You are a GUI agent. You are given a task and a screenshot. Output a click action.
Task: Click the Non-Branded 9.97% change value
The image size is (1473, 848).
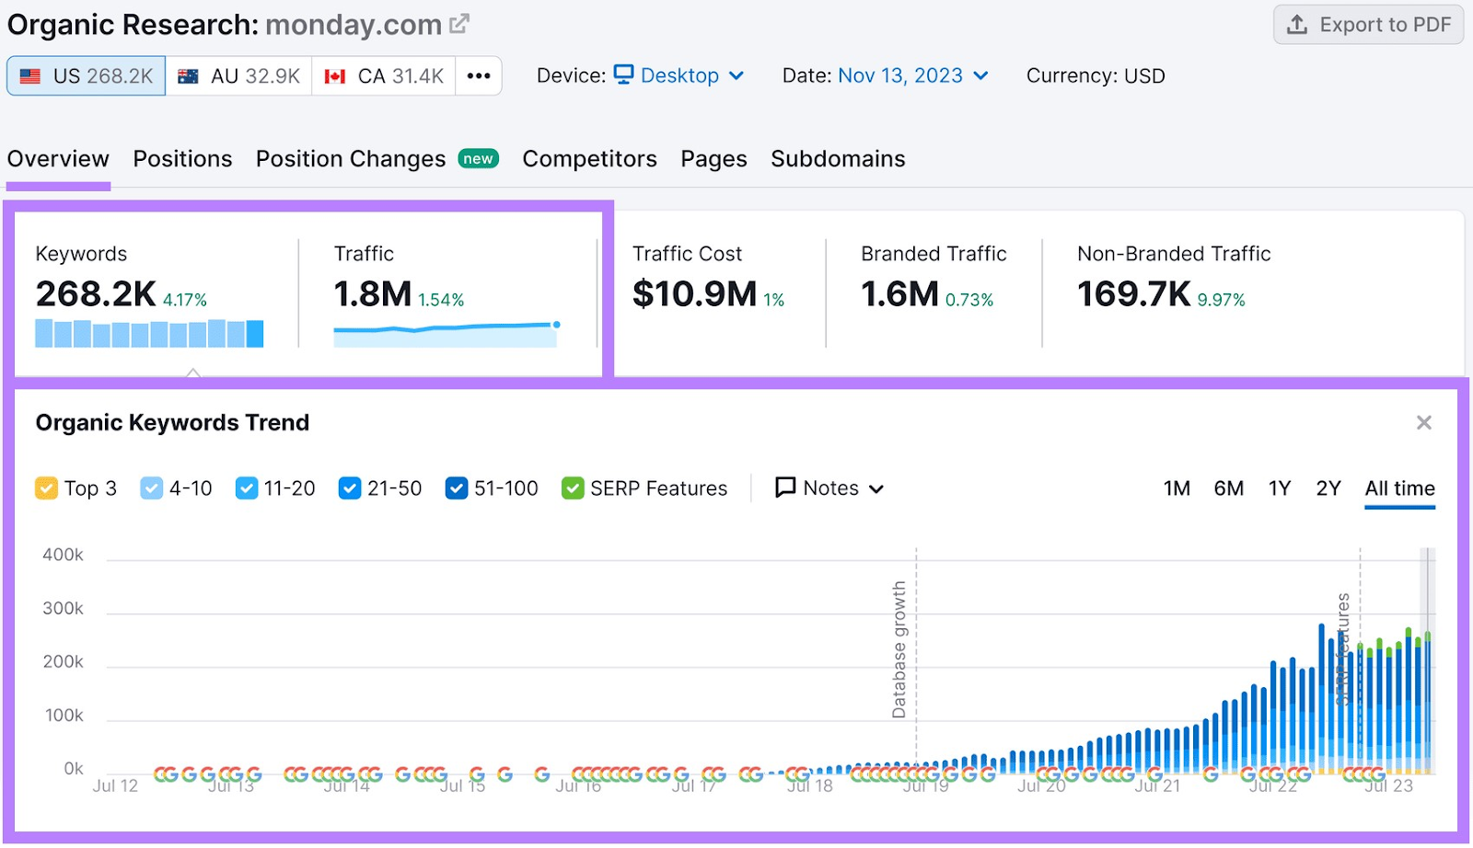pyautogui.click(x=1221, y=300)
